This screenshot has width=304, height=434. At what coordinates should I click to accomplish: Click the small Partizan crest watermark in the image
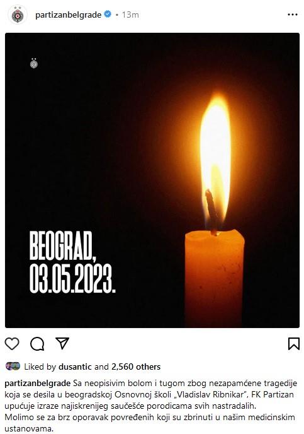[34, 63]
